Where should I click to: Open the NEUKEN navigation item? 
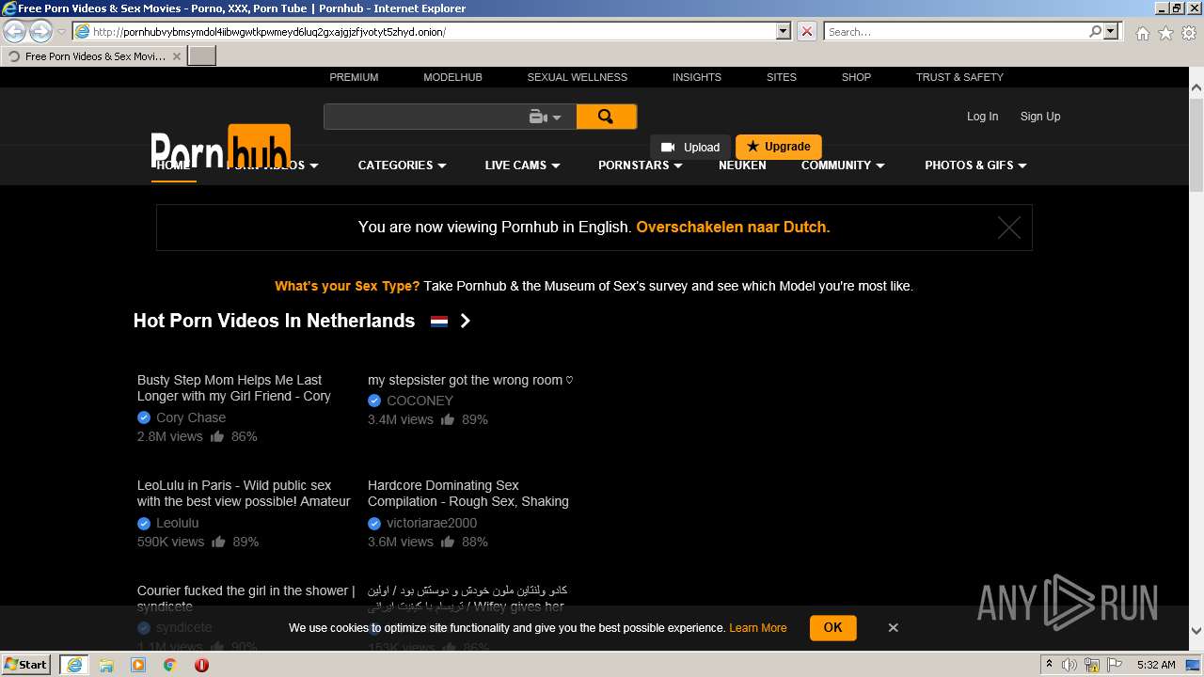[x=742, y=165]
